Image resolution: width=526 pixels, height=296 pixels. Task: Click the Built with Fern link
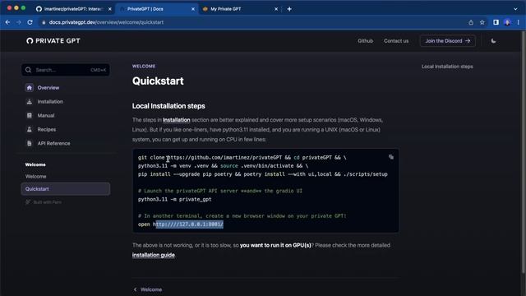pyautogui.click(x=44, y=202)
